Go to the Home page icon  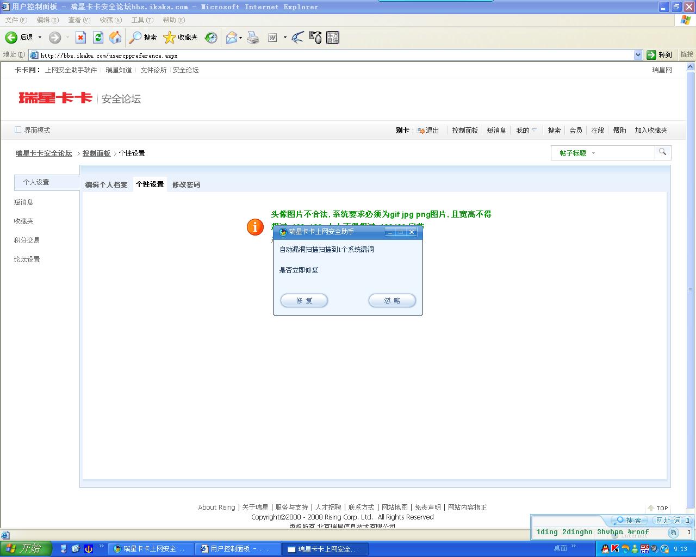tap(115, 38)
